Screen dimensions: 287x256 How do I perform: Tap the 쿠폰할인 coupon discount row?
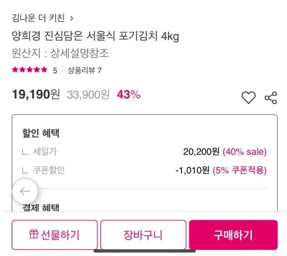click(144, 170)
